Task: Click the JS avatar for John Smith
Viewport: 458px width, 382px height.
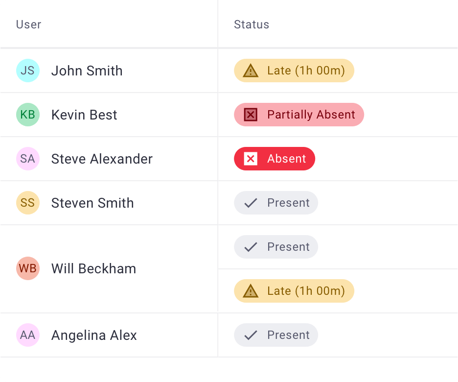Action: coord(27,71)
